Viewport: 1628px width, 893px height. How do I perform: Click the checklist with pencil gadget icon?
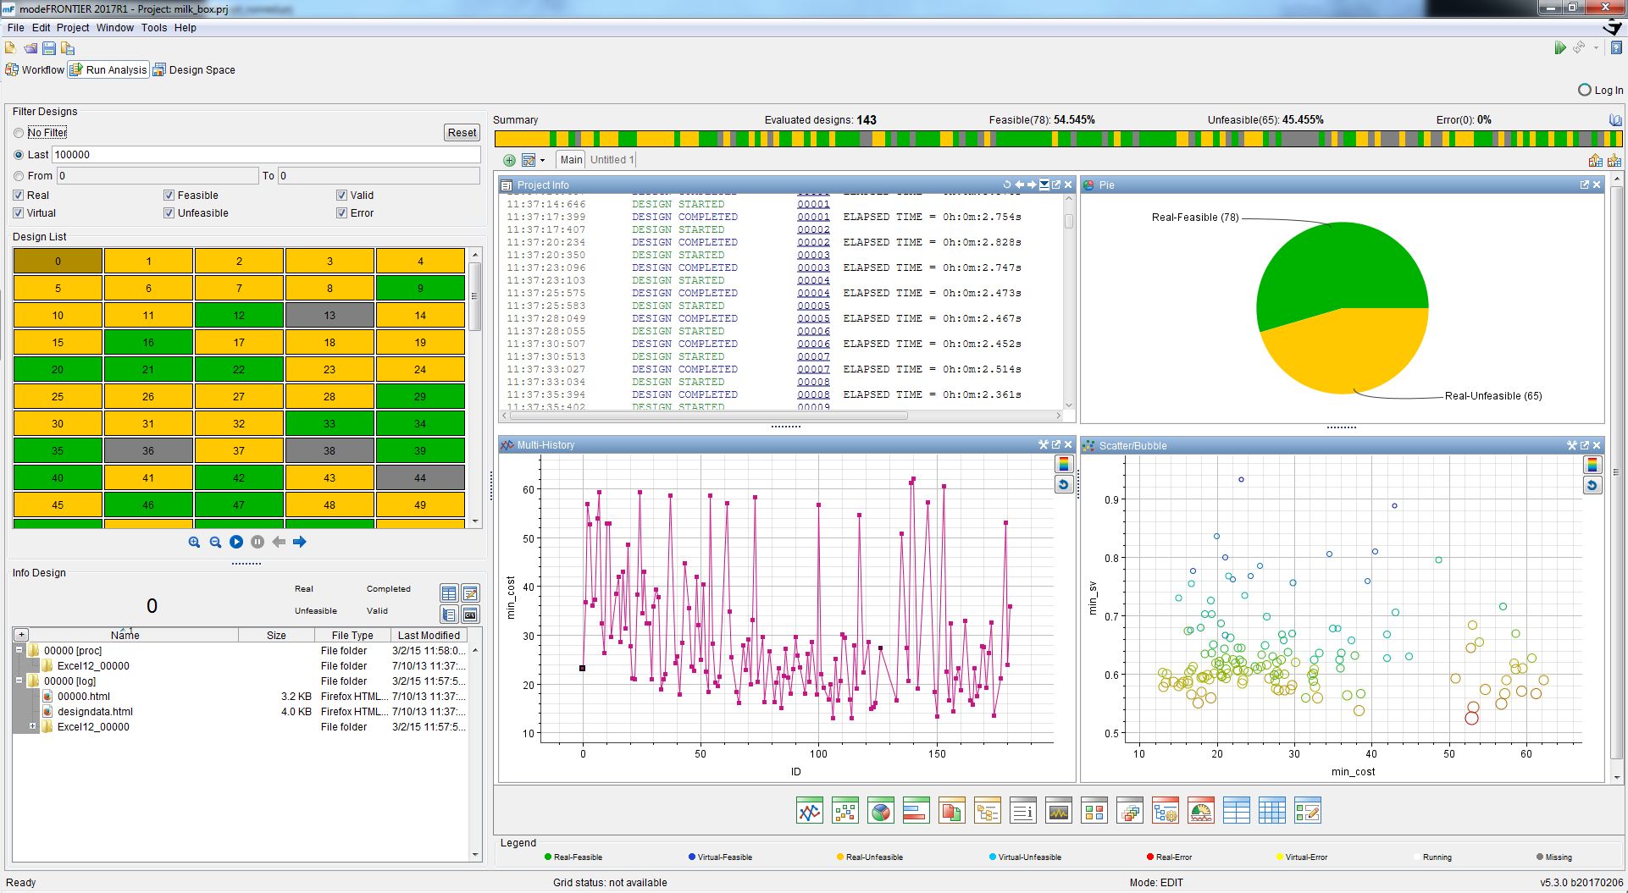point(1308,811)
